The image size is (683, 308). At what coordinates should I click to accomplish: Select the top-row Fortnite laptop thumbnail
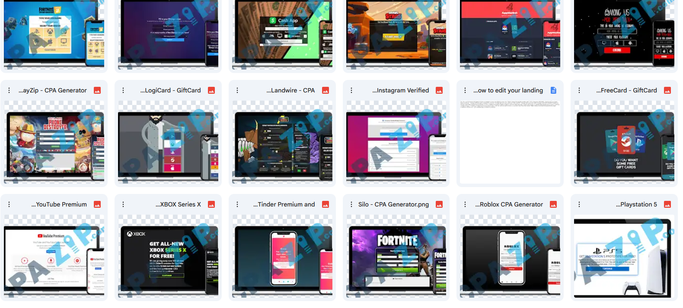tap(54, 35)
